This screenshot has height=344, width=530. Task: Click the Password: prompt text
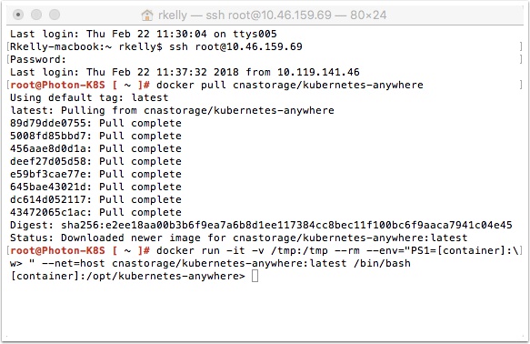(38, 59)
